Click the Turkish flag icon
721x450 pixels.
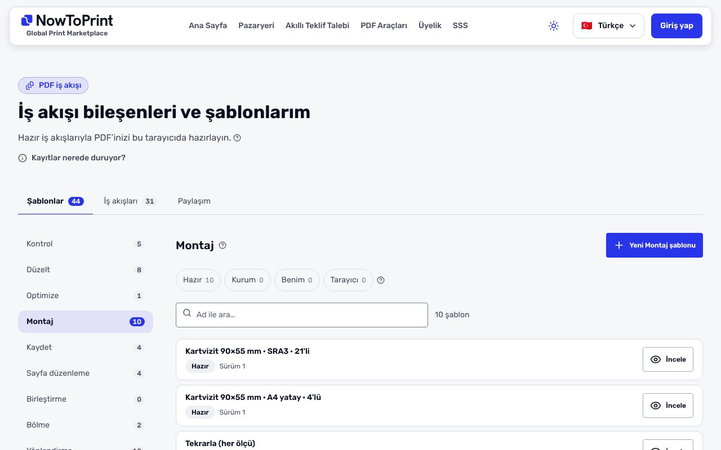coord(587,26)
